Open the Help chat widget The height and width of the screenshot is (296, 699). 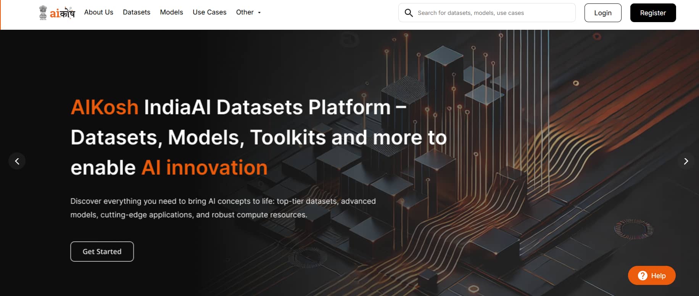click(x=652, y=275)
